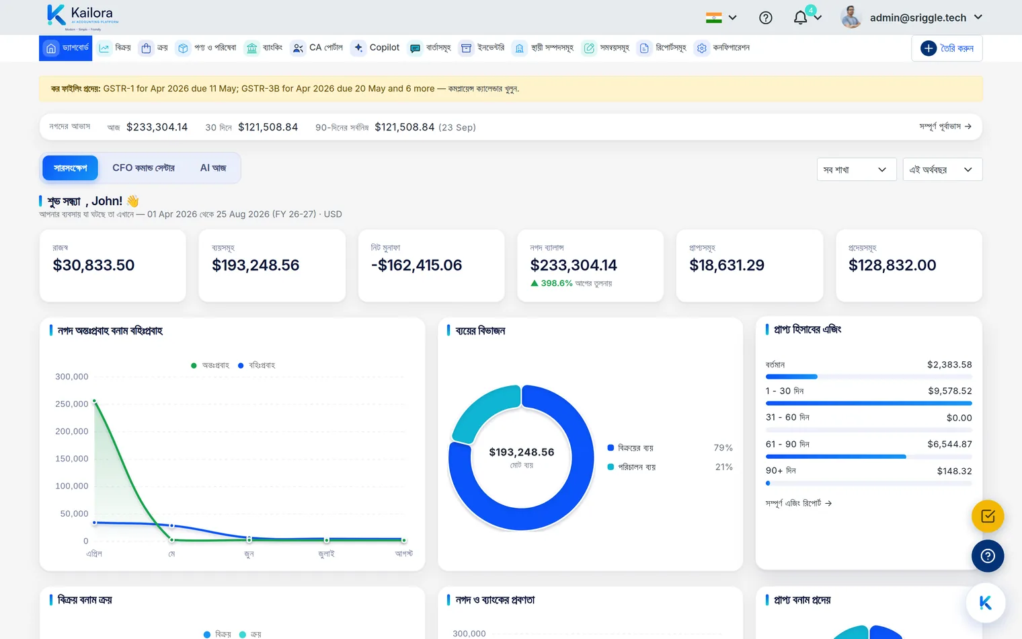Image resolution: width=1022 pixels, height=639 pixels.
Task: Open the full aging report link
Action: 799,503
